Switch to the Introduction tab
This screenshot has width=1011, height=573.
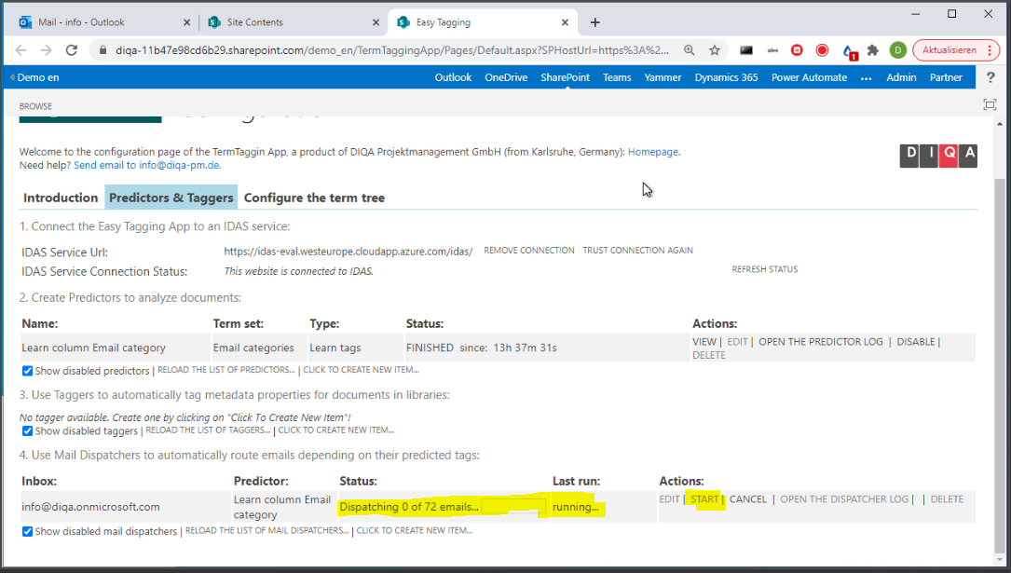click(61, 198)
